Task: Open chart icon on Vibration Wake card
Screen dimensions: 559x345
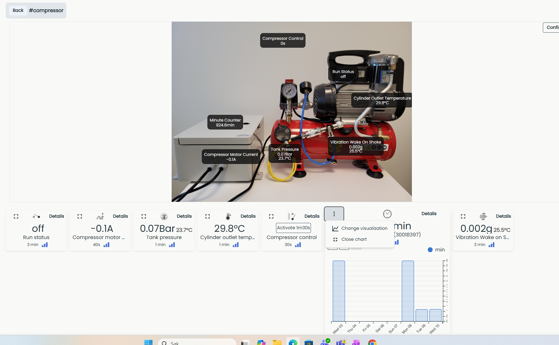Action: click(492, 245)
